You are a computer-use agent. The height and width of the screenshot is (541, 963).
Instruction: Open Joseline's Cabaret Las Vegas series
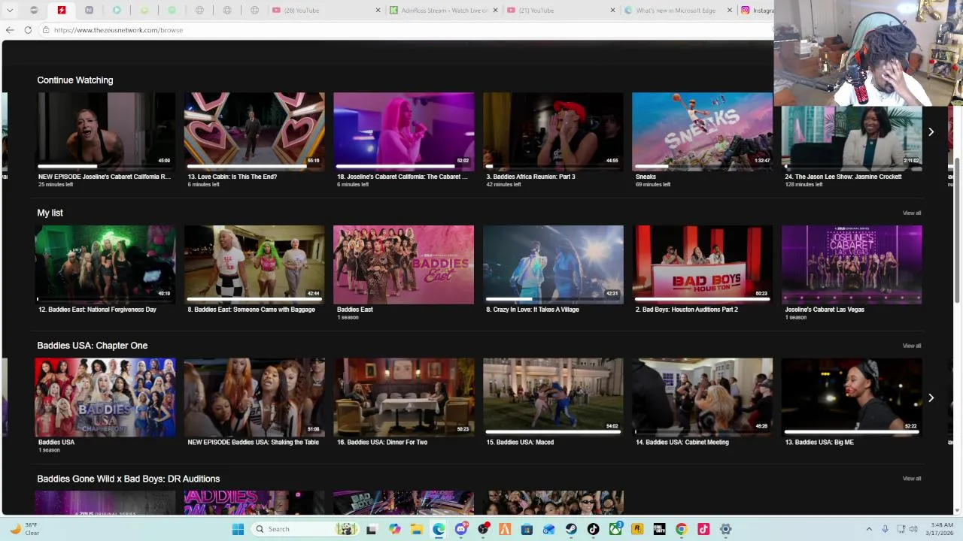852,264
